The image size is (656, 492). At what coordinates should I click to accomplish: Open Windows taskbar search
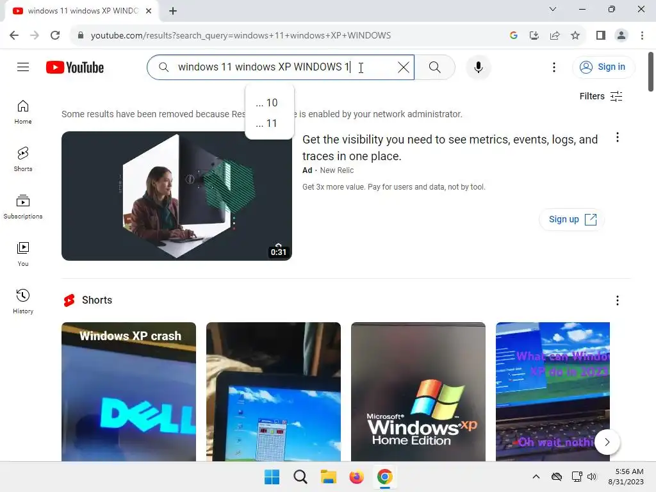300,477
